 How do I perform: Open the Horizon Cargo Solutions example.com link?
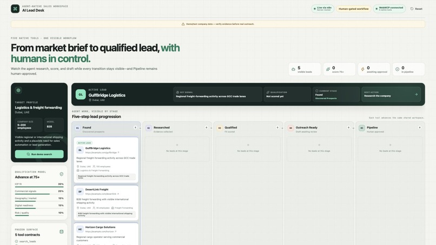tap(101, 231)
